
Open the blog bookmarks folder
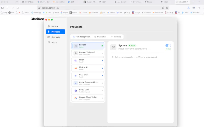tap(4, 12)
